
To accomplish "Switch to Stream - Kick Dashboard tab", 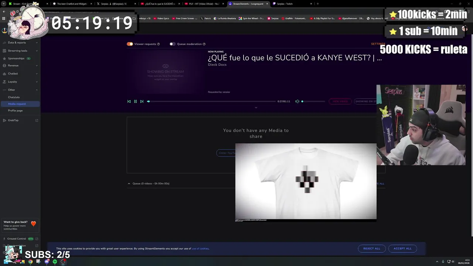I will pyautogui.click(x=28, y=4).
